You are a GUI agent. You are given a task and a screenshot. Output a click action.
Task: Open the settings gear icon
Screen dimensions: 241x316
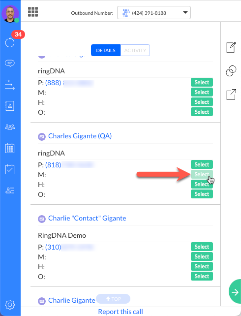click(x=10, y=305)
